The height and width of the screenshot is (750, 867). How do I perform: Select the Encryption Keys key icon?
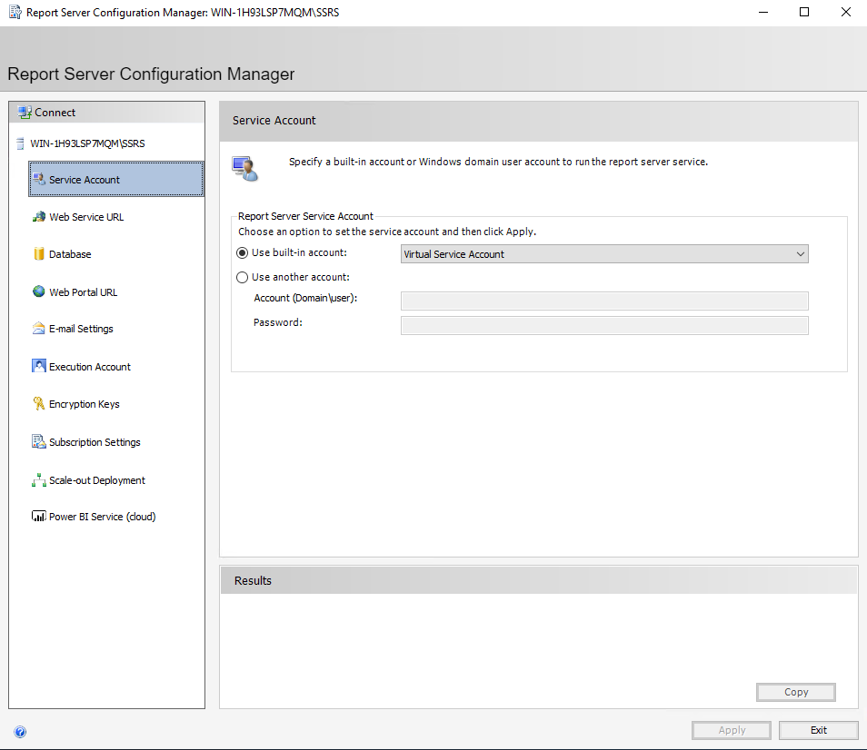point(38,403)
